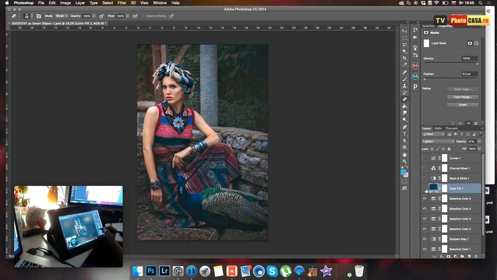Select the Move tool
Viewport: 497px width, 280px height.
tap(405, 31)
